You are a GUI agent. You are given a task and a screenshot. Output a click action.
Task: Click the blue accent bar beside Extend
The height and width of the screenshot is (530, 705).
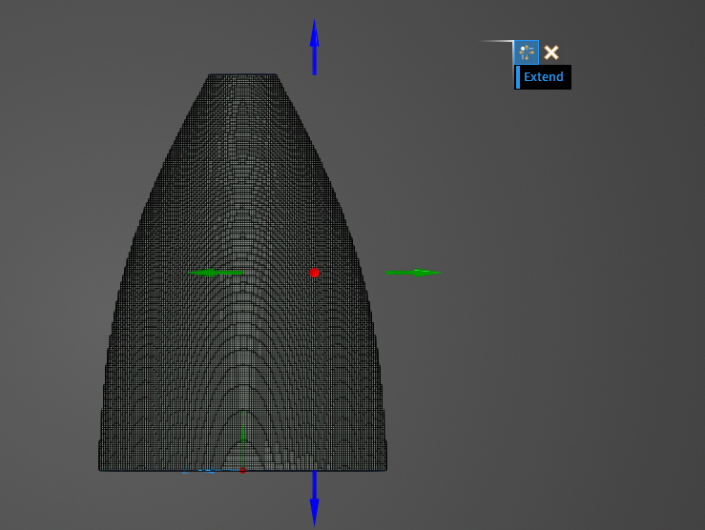click(518, 77)
